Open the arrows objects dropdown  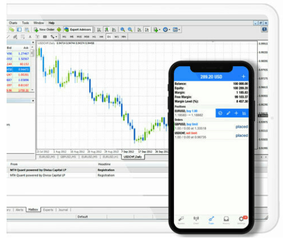click(54, 37)
